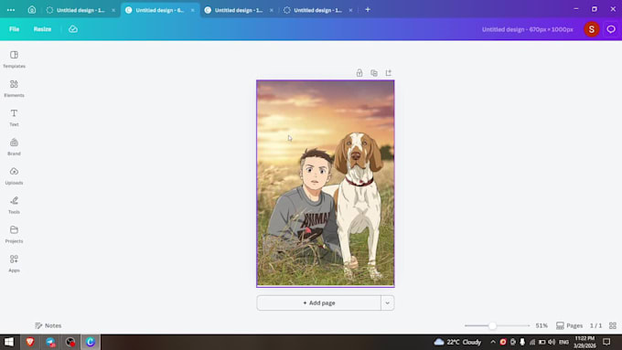This screenshot has height=350, width=622.
Task: Open the Elements panel
Action: tap(14, 89)
